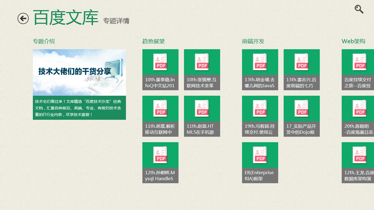Select the 趋势展望 section header
The height and width of the screenshot is (210, 374).
(x=153, y=41)
